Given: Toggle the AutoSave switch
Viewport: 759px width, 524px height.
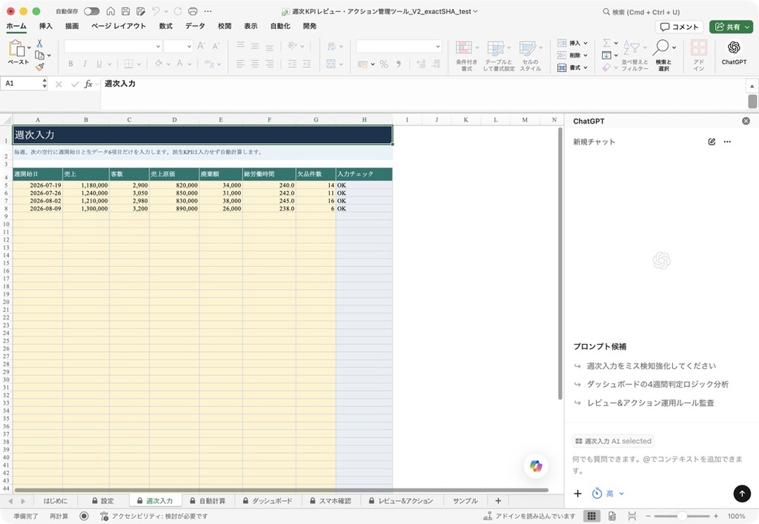Looking at the screenshot, I should (91, 11).
